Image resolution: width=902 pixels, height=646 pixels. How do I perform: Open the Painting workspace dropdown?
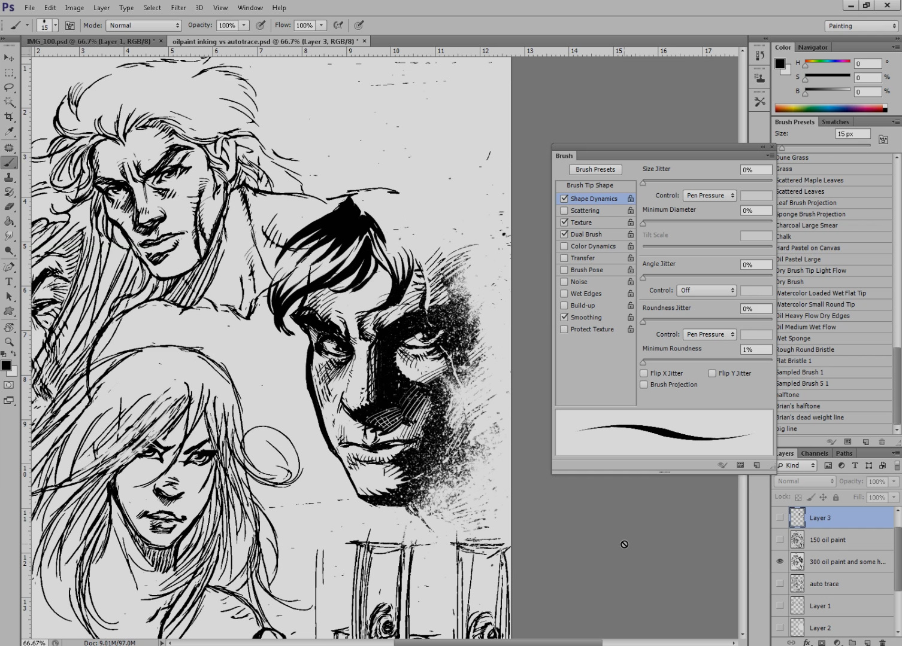(x=861, y=26)
